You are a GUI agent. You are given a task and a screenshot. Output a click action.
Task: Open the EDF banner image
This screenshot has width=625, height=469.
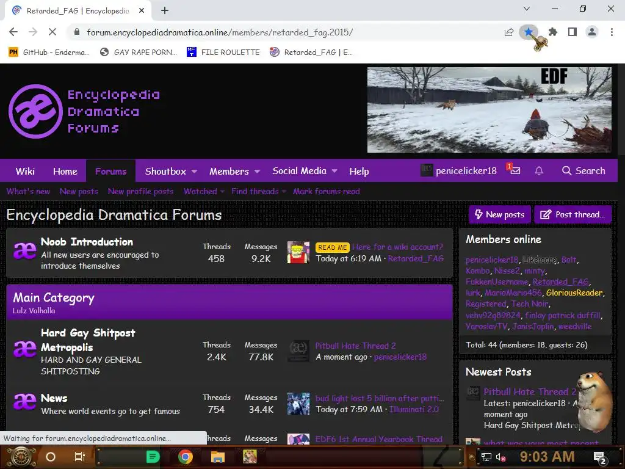tap(489, 110)
